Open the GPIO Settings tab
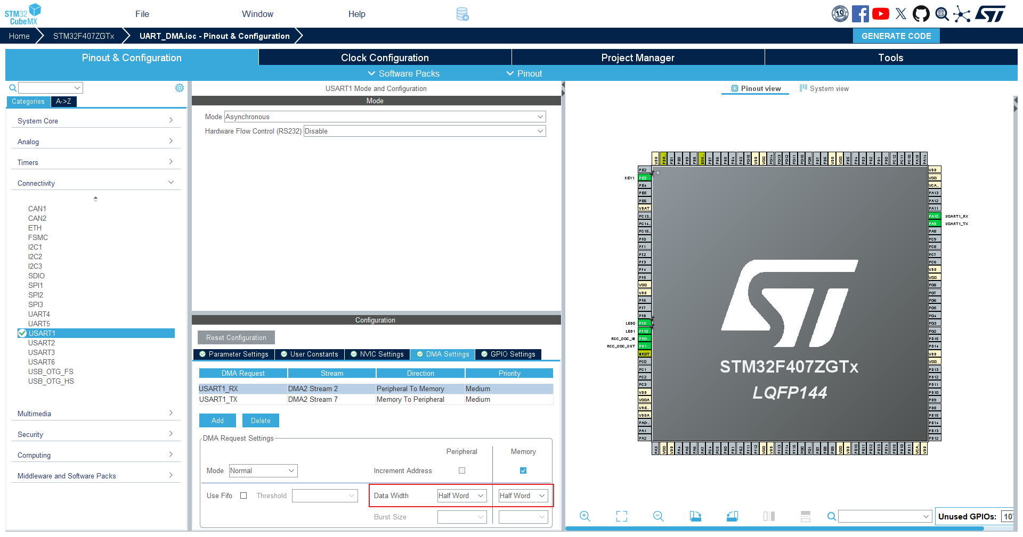The image size is (1023, 537). (508, 354)
